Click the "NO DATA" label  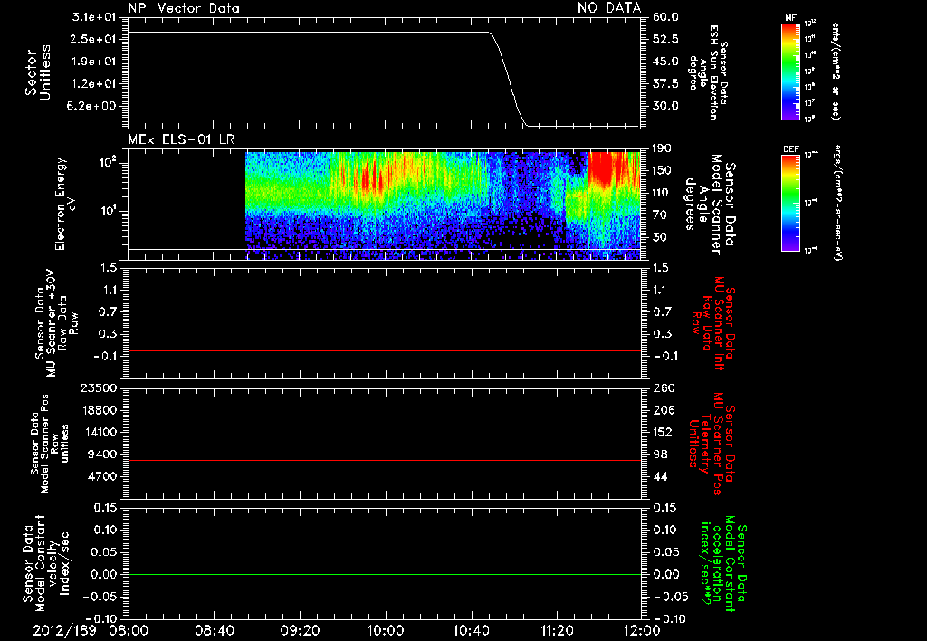pos(609,8)
